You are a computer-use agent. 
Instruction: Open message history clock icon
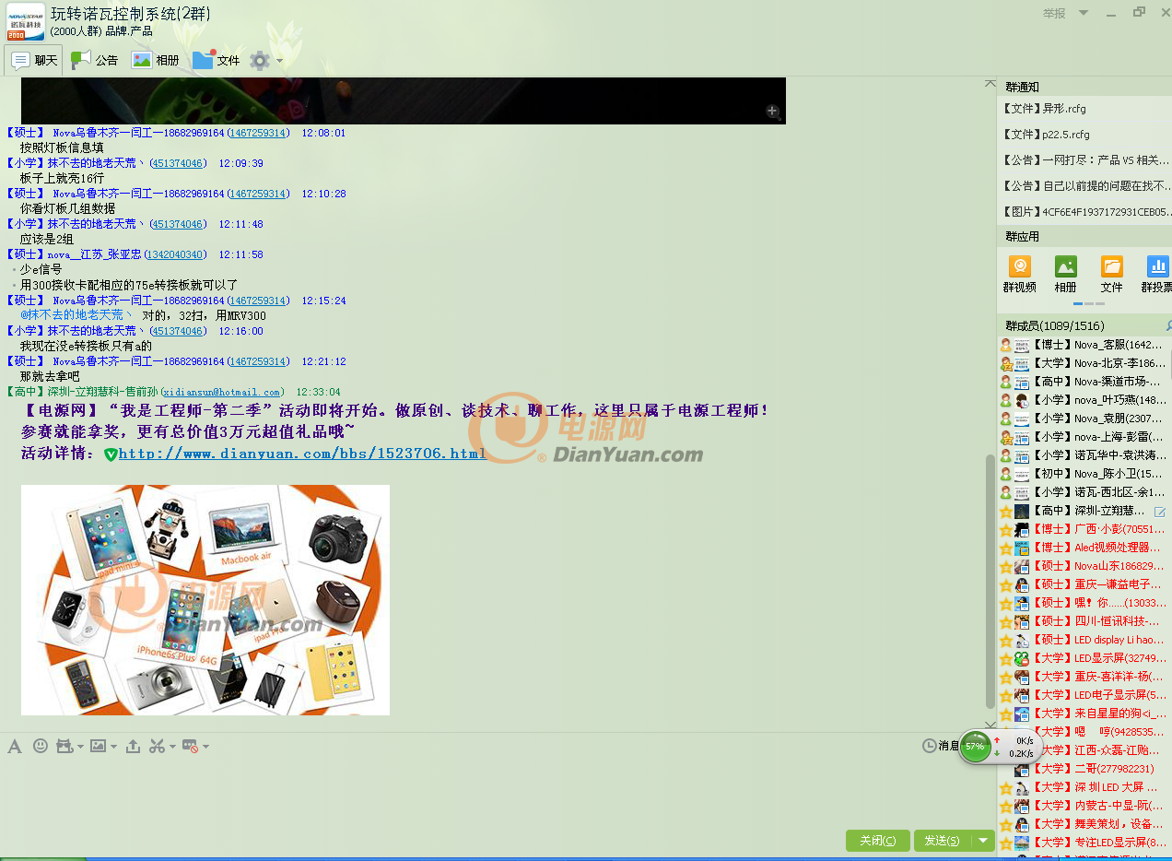click(929, 746)
